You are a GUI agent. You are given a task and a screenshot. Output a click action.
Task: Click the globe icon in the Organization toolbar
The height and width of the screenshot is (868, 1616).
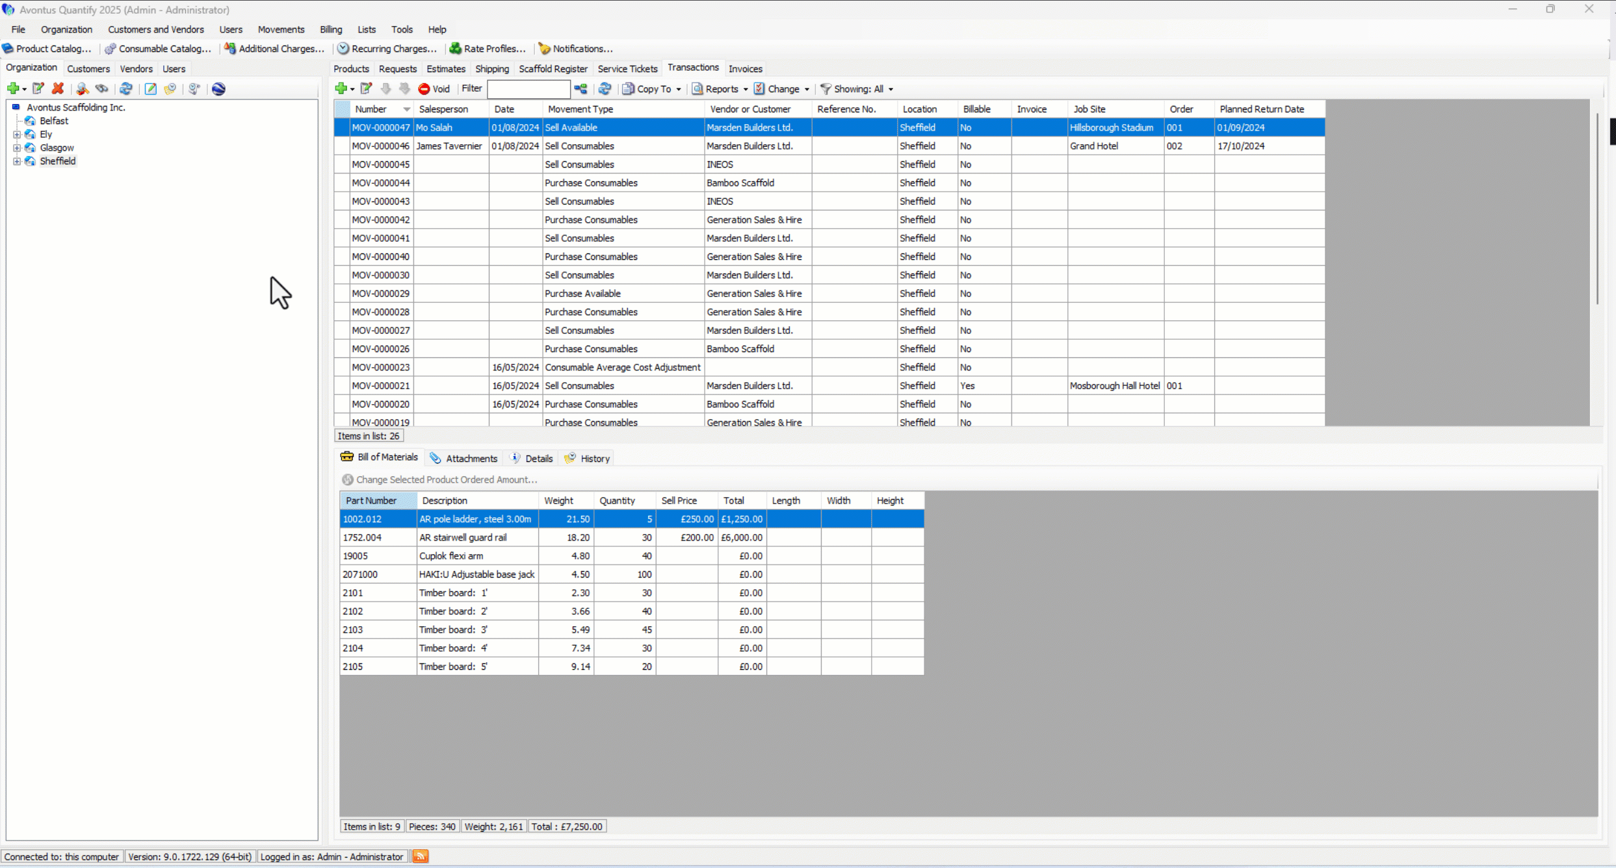click(x=218, y=89)
